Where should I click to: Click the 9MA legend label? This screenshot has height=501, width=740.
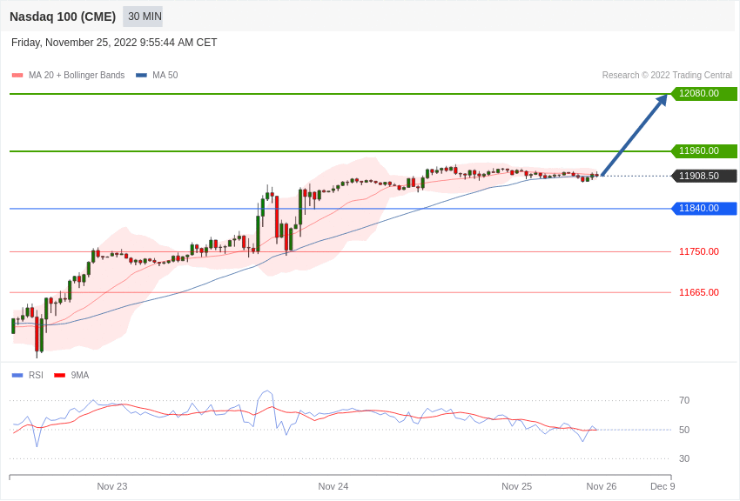pos(80,375)
